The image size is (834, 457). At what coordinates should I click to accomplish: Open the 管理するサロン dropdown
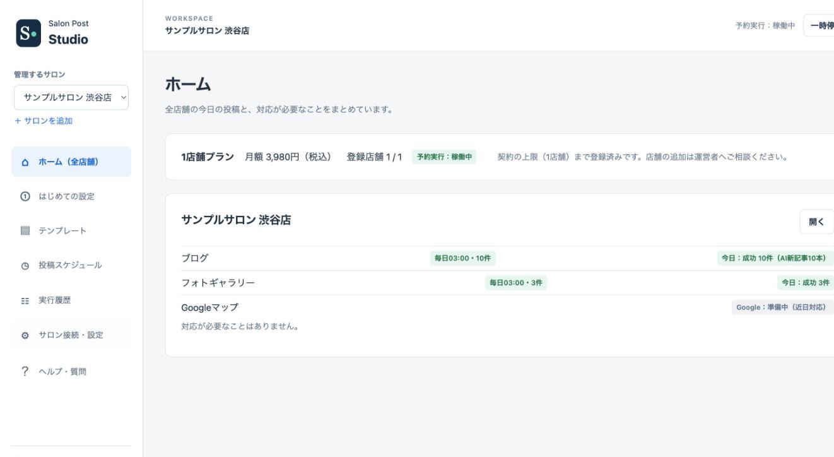coord(71,97)
